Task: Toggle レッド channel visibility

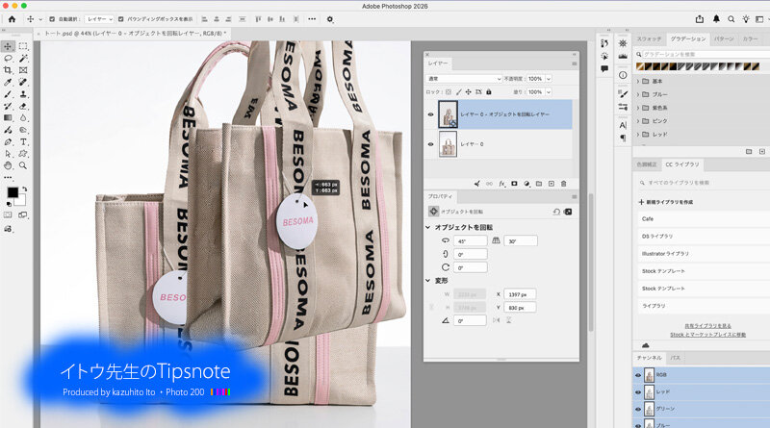Action: coord(638,392)
